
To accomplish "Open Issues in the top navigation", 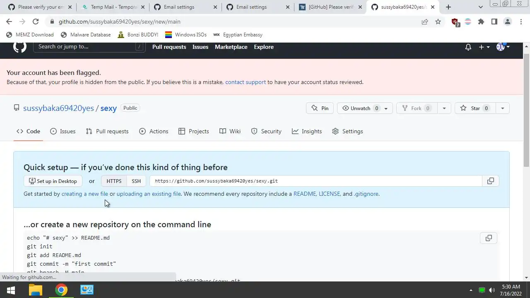I will click(x=200, y=47).
